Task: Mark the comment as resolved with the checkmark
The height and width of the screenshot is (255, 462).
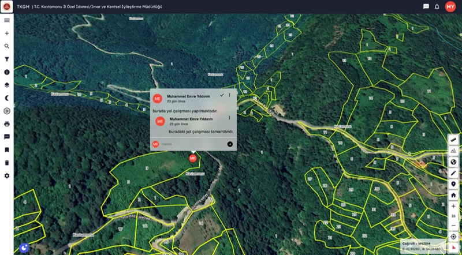Action: click(x=222, y=95)
